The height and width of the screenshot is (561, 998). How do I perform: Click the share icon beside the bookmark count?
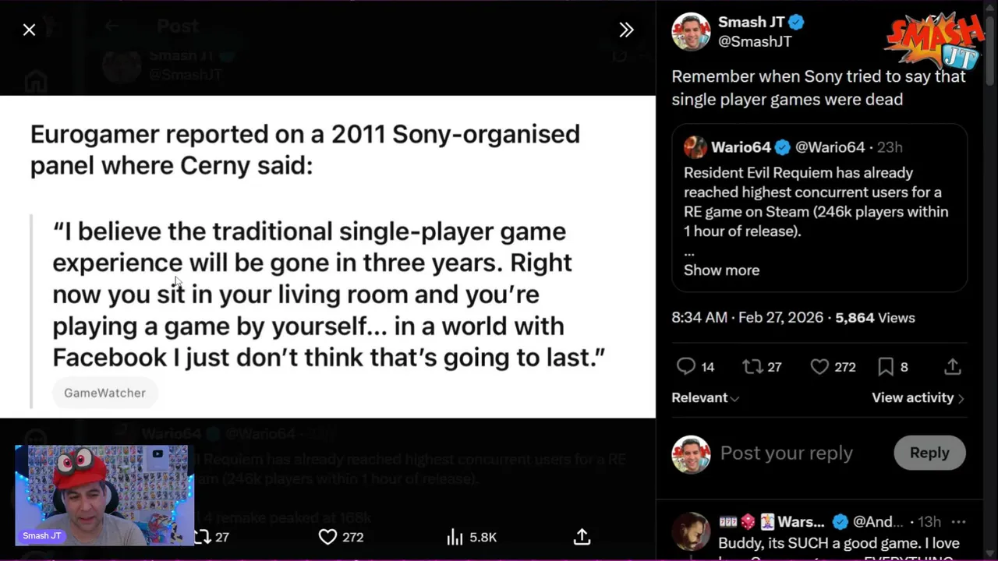pyautogui.click(x=952, y=366)
